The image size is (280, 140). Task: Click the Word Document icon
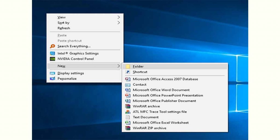point(128,90)
